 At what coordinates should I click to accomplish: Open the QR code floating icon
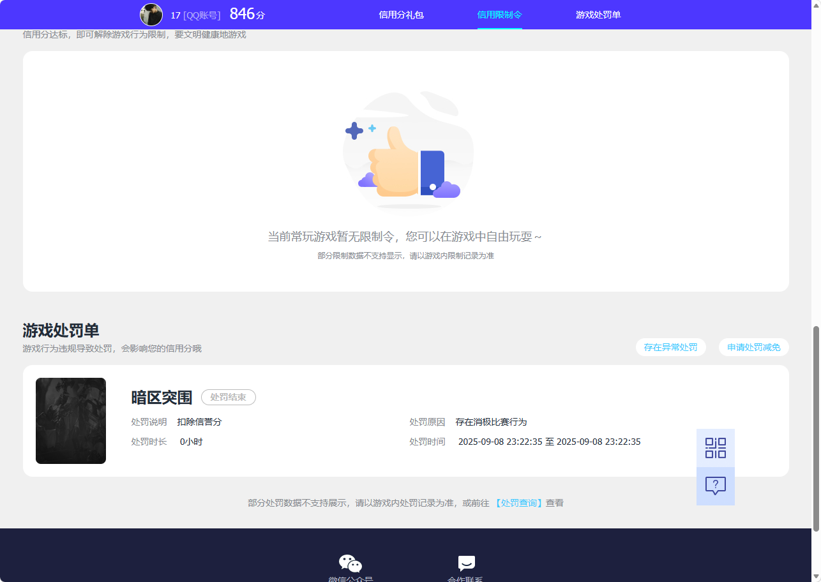coord(716,448)
